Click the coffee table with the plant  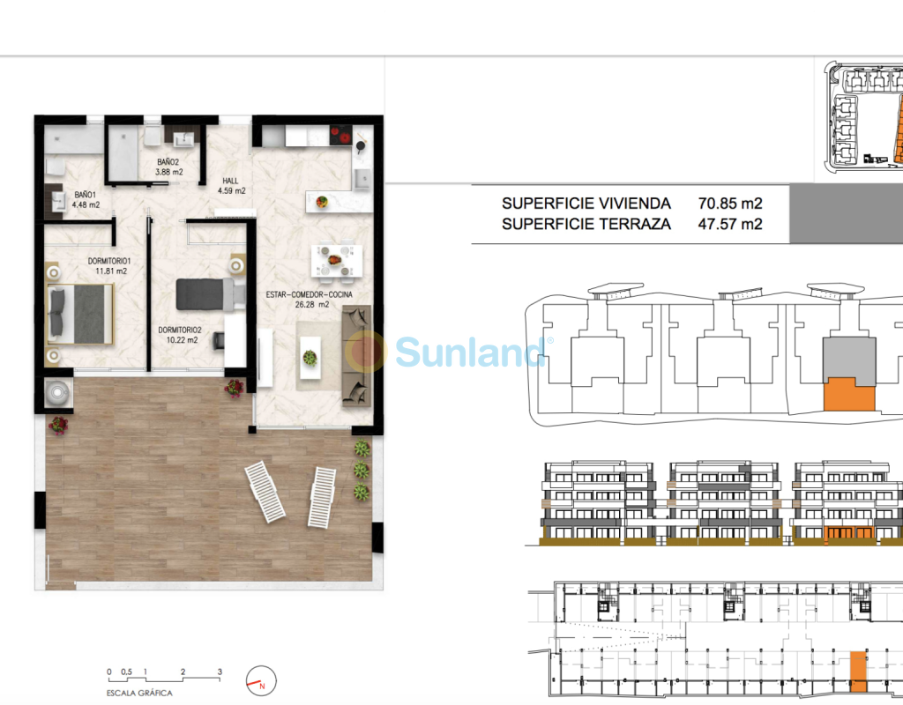point(310,357)
